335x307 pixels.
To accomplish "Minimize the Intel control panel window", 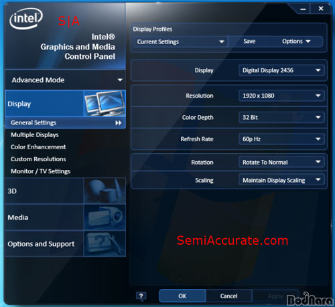I will [303, 9].
